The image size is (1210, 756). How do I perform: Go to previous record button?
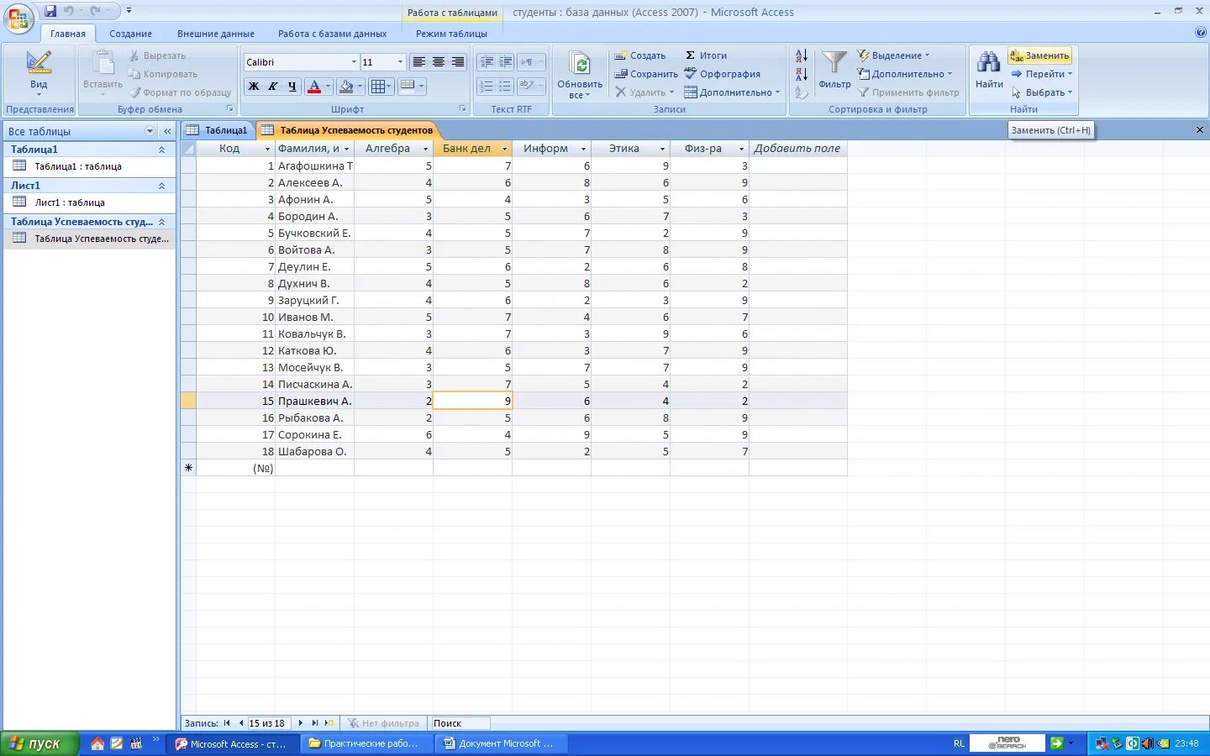click(241, 723)
